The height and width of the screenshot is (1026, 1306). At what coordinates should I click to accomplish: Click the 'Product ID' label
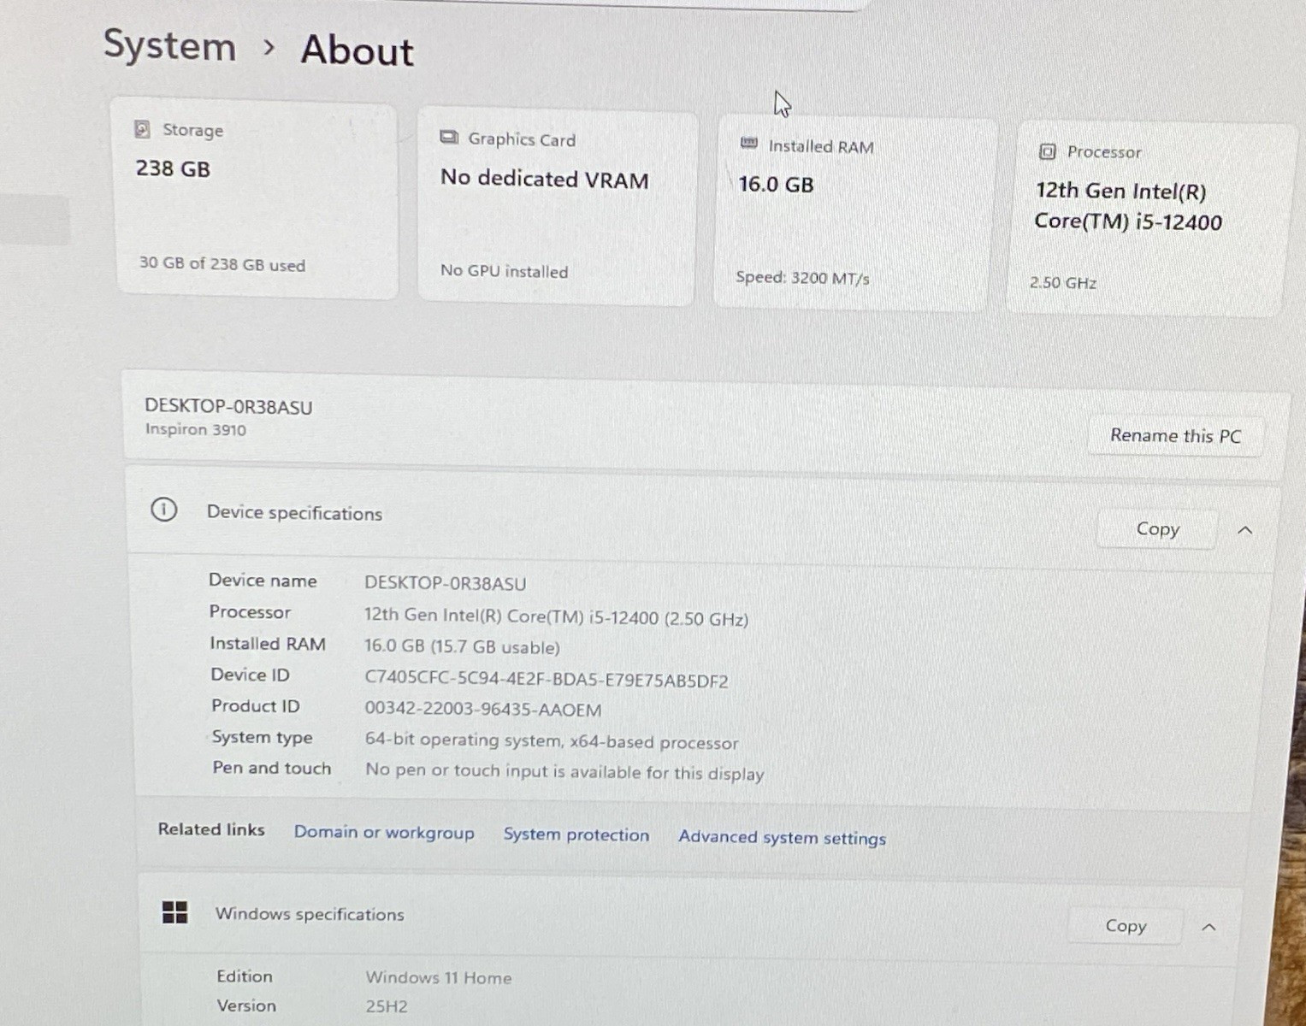click(x=256, y=706)
